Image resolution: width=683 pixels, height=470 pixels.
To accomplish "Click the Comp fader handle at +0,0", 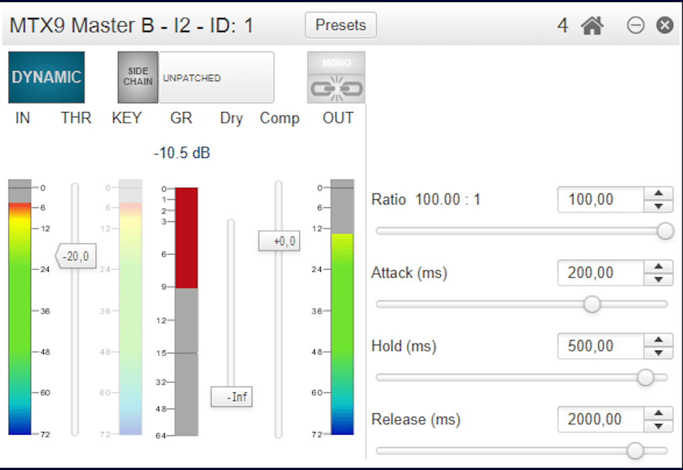I will click(x=279, y=241).
